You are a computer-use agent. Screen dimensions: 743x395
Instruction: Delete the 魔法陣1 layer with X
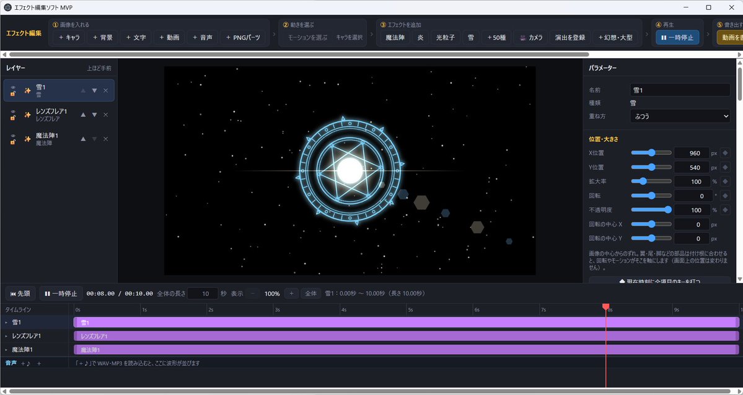point(106,139)
